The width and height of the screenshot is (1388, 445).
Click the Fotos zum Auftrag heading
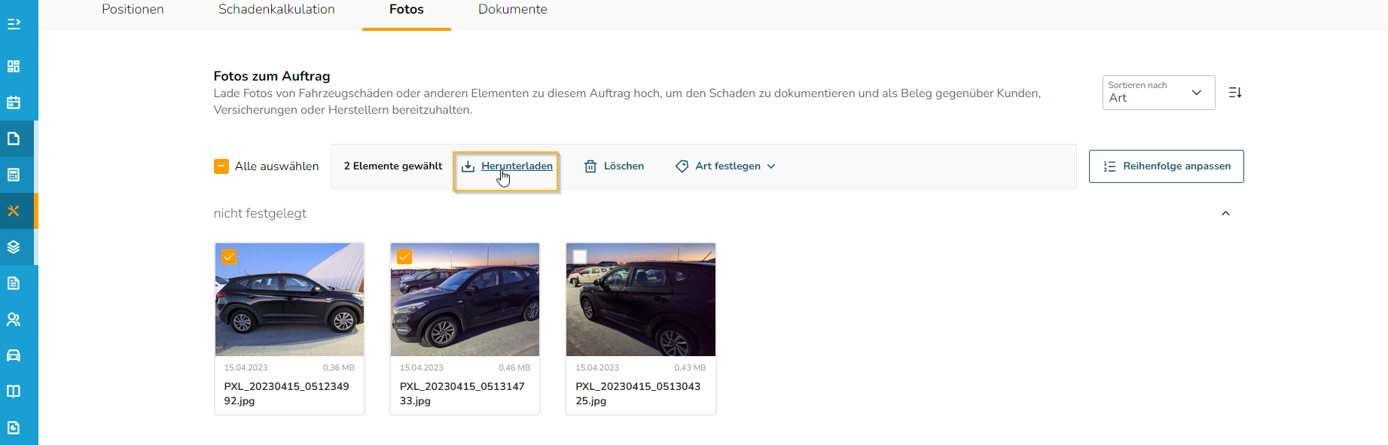[x=272, y=76]
